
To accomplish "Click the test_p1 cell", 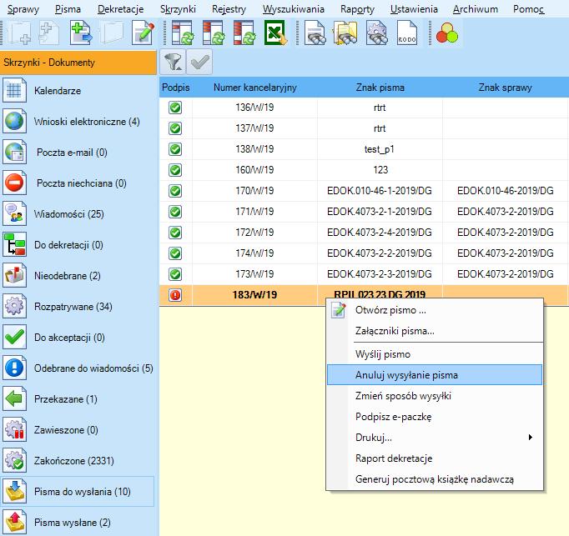I will pos(380,149).
